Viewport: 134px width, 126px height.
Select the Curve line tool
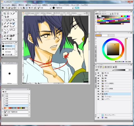pos(8,30)
